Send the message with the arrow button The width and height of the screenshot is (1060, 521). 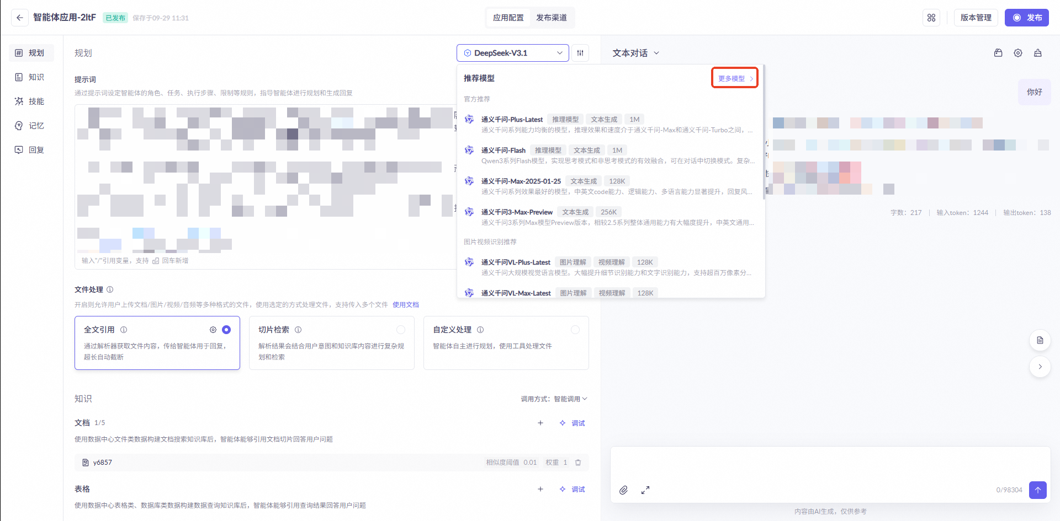point(1038,490)
